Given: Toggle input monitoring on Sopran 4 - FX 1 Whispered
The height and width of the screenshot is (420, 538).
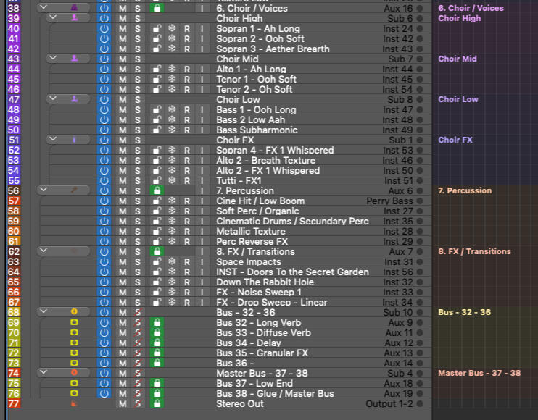Looking at the screenshot, I should (x=202, y=151).
